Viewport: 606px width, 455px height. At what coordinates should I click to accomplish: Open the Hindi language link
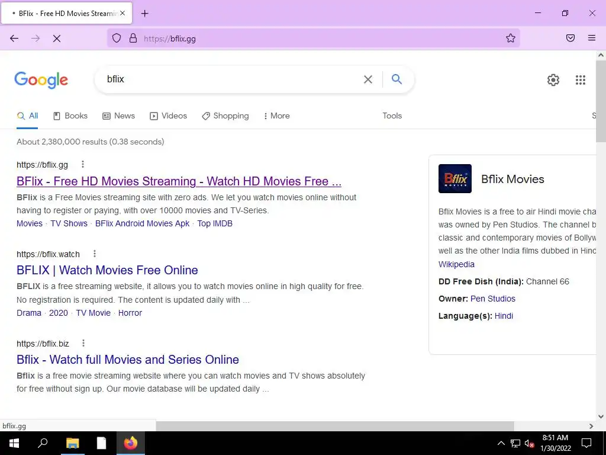[x=504, y=316]
